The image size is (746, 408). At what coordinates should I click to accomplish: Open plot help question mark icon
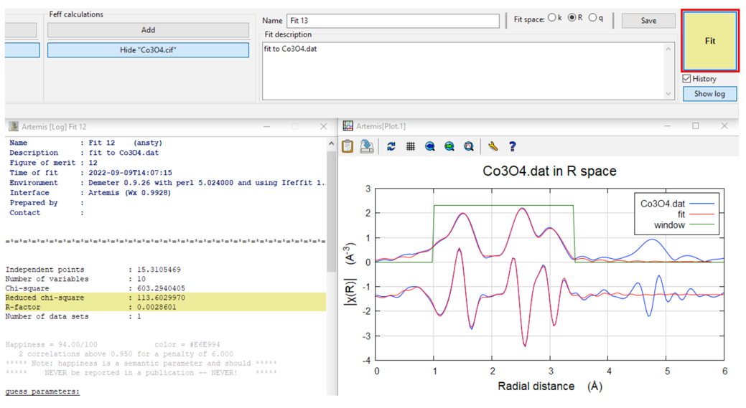[513, 146]
